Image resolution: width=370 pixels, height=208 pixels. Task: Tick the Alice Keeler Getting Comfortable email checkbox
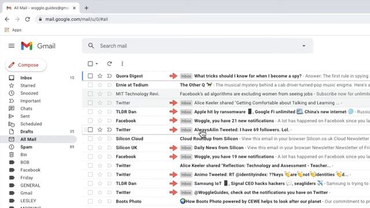coord(90,103)
